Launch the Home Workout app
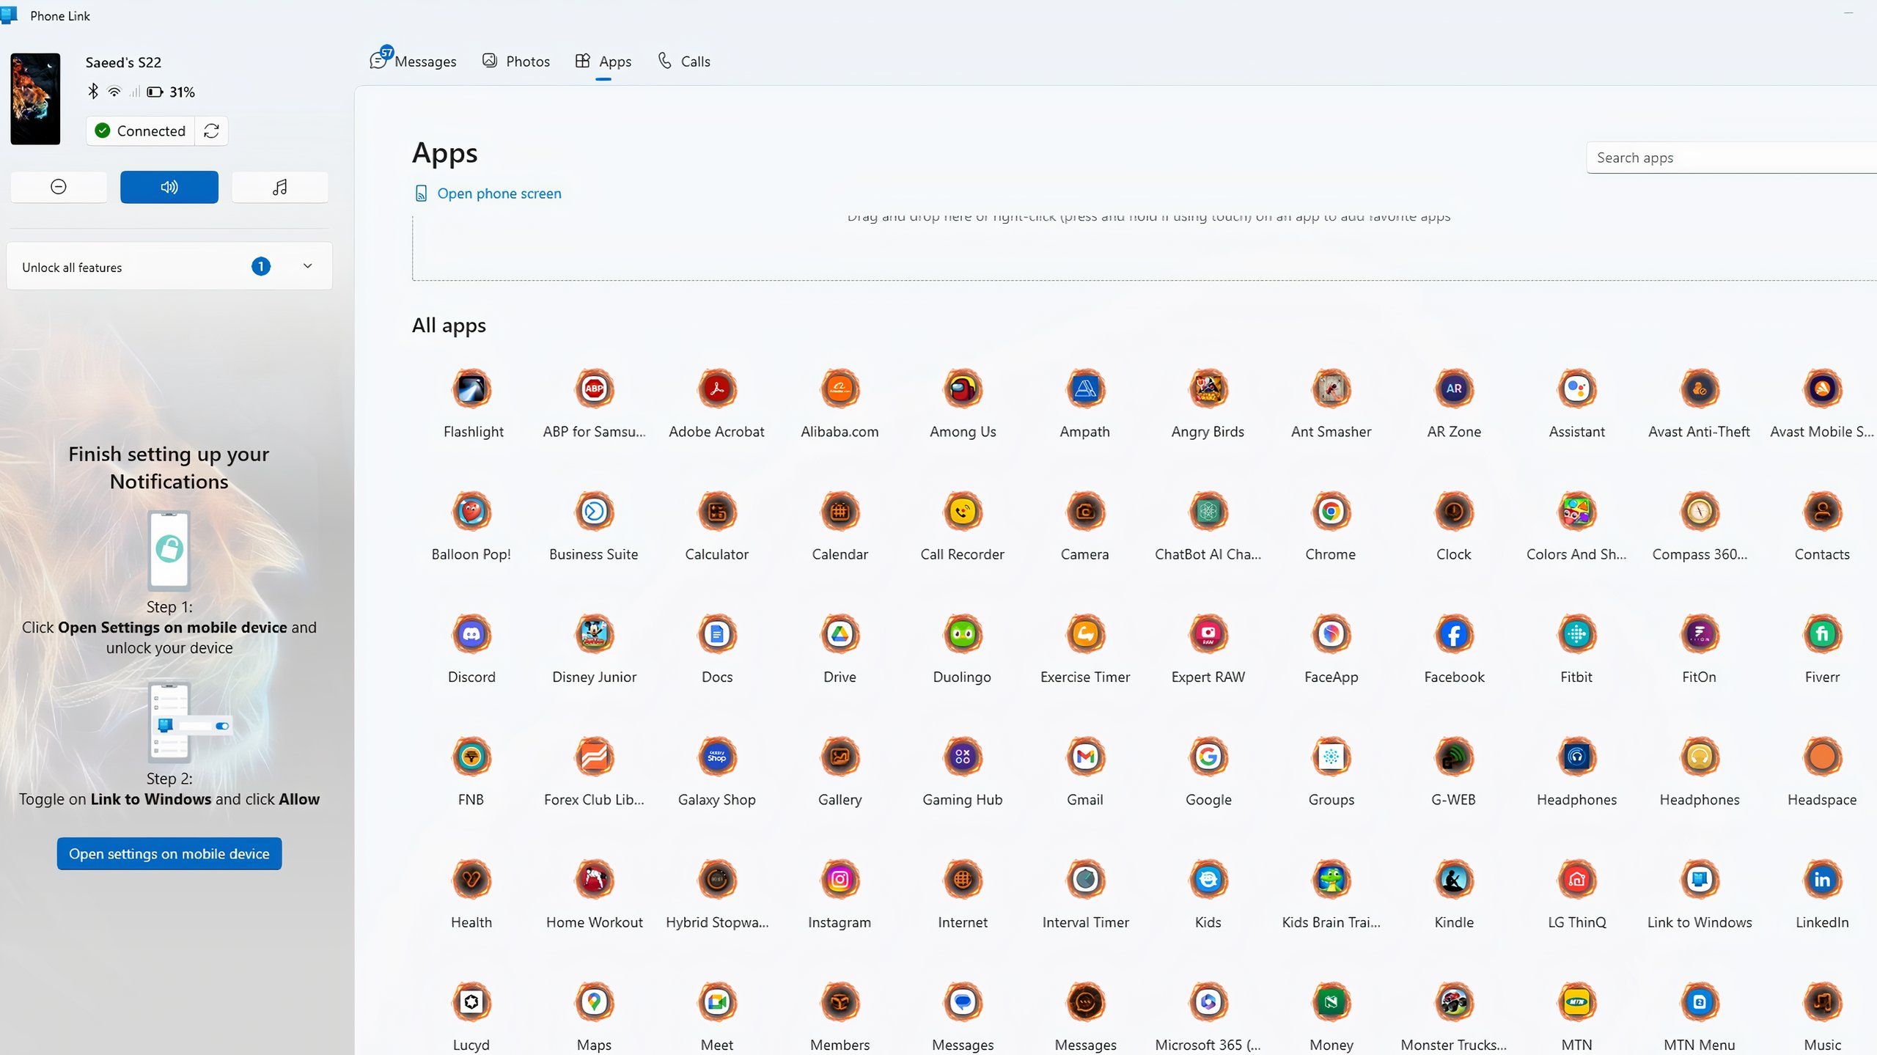This screenshot has width=1877, height=1055. [595, 879]
